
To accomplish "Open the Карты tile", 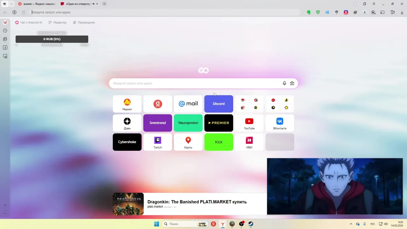I will point(188,142).
